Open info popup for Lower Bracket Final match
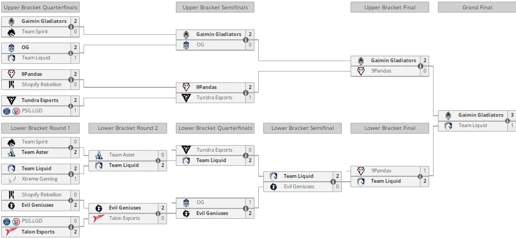Image resolution: width=516 pixels, height=239 pixels. (420, 177)
